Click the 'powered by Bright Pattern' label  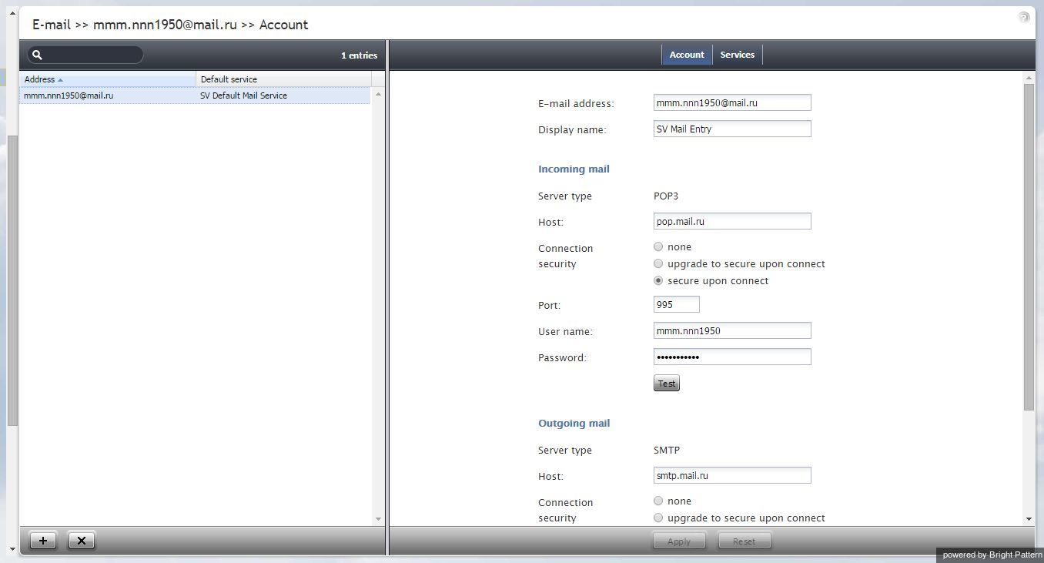992,555
